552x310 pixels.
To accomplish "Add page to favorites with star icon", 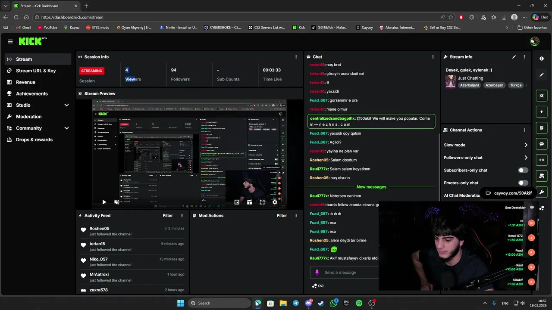I will coord(451,17).
